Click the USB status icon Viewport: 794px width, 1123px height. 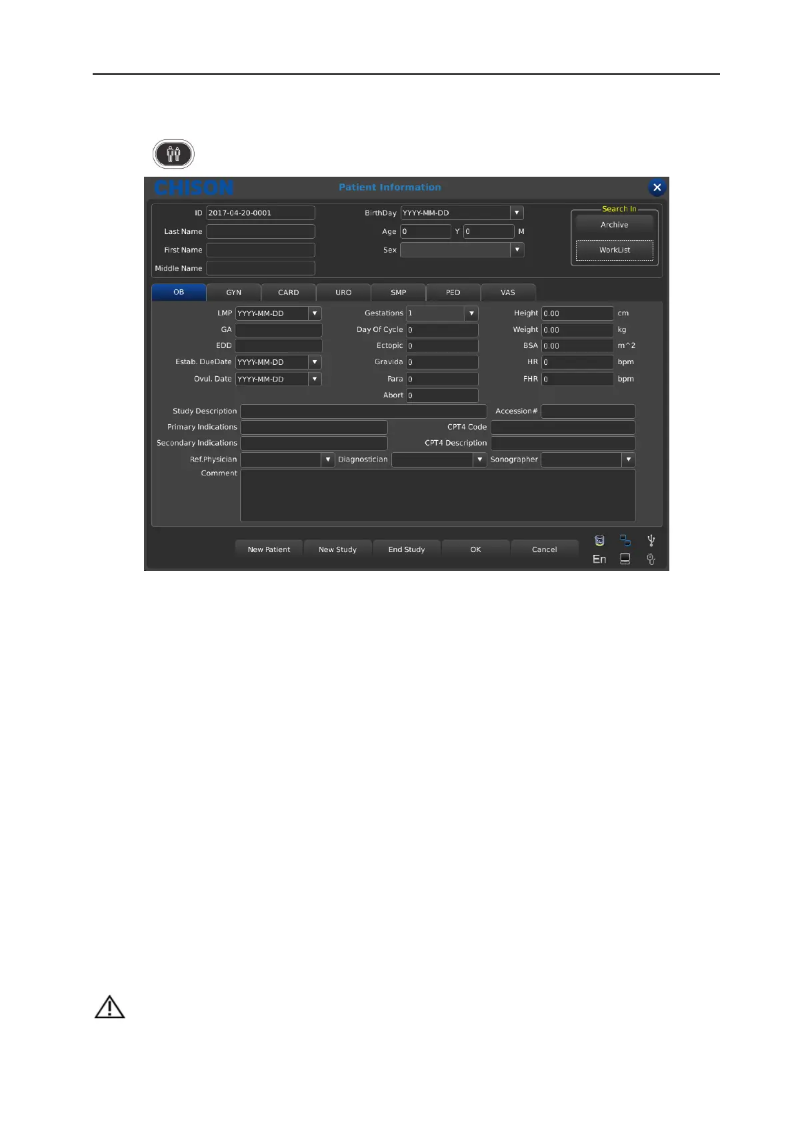[x=651, y=540]
